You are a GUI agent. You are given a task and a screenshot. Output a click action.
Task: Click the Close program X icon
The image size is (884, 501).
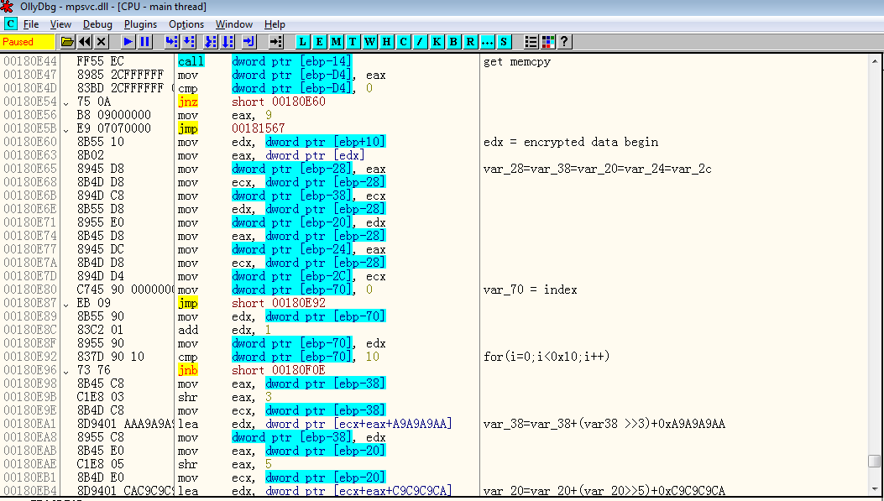[x=102, y=41]
